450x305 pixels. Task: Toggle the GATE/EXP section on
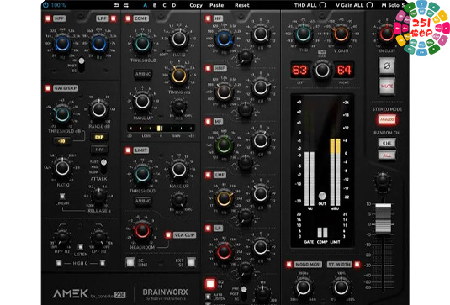click(x=48, y=88)
